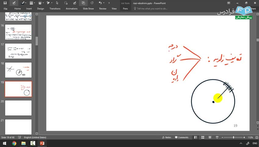Pick the Lasso Select tool
Screen dimensions: 259x147
(66, 3)
